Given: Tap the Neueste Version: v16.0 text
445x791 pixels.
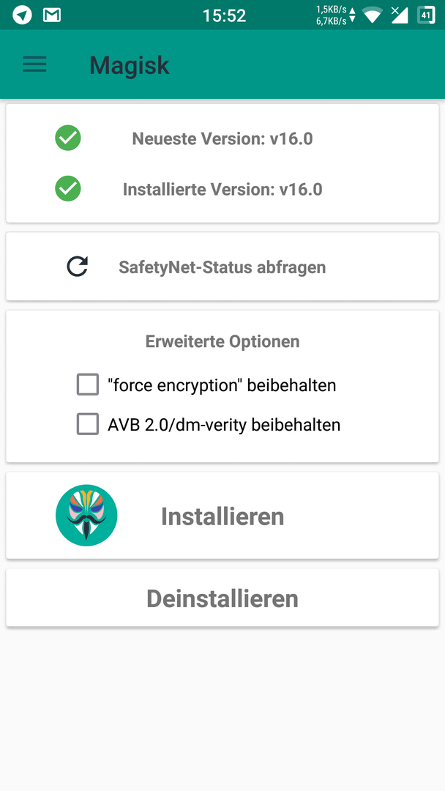Looking at the screenshot, I should (x=222, y=138).
